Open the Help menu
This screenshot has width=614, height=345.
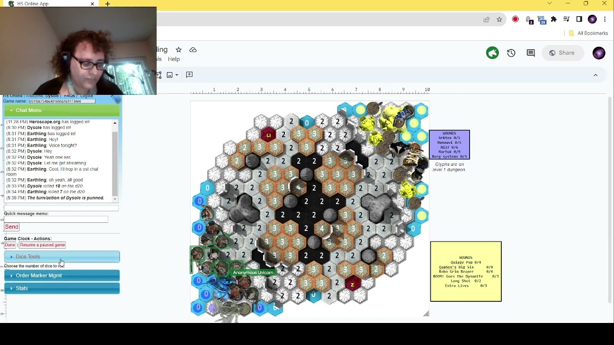[174, 59]
